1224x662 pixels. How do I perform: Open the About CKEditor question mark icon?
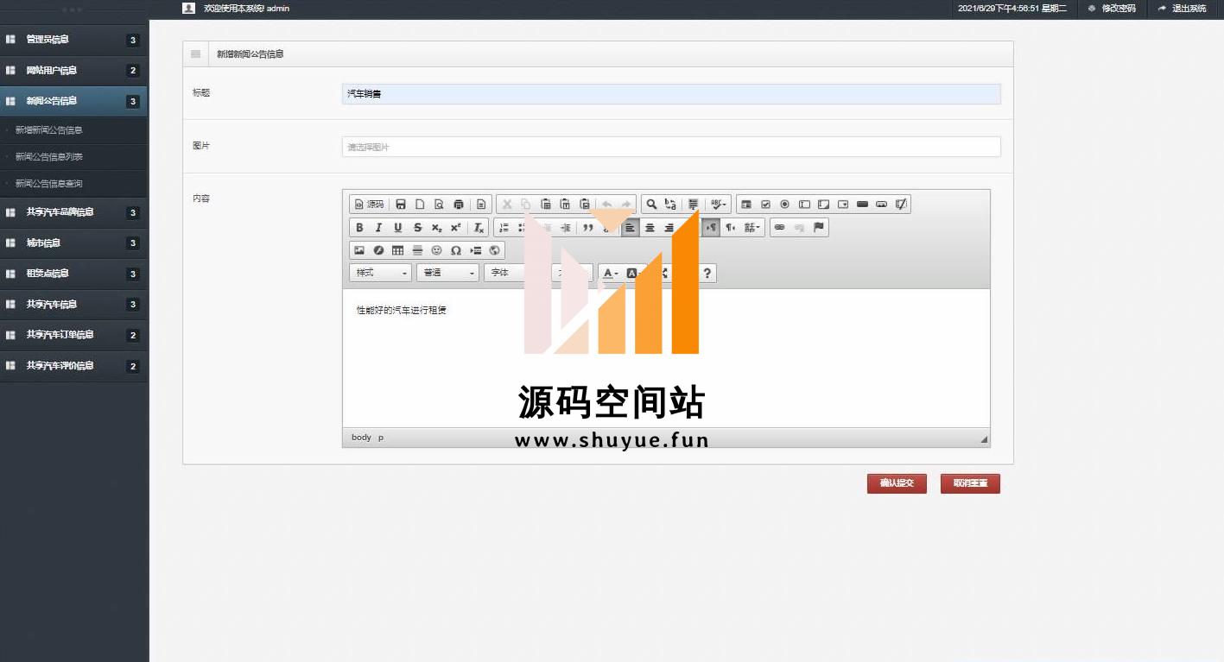tap(707, 273)
